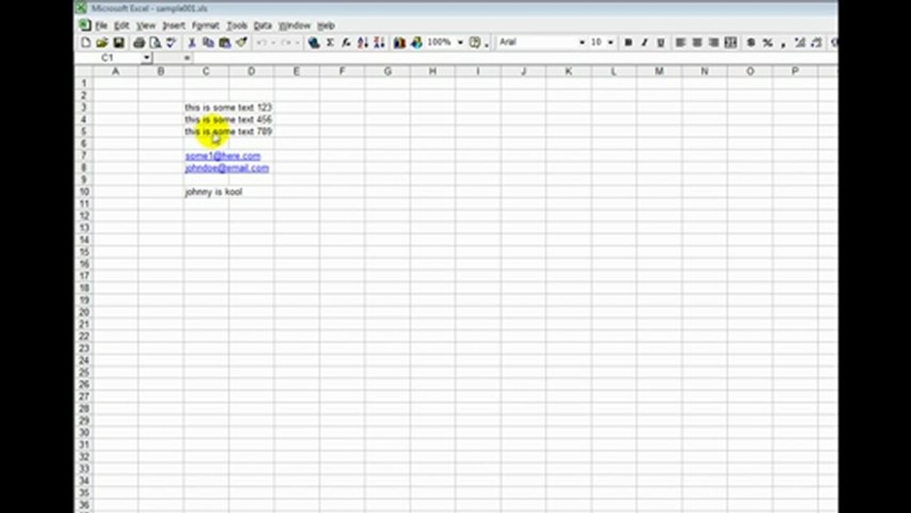Select column M header
Screen dimensions: 911x513
[659, 71]
